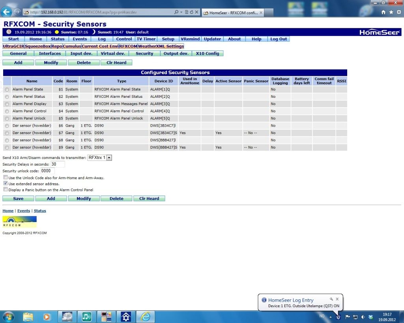Go back with the browser back arrow

click(x=6, y=12)
